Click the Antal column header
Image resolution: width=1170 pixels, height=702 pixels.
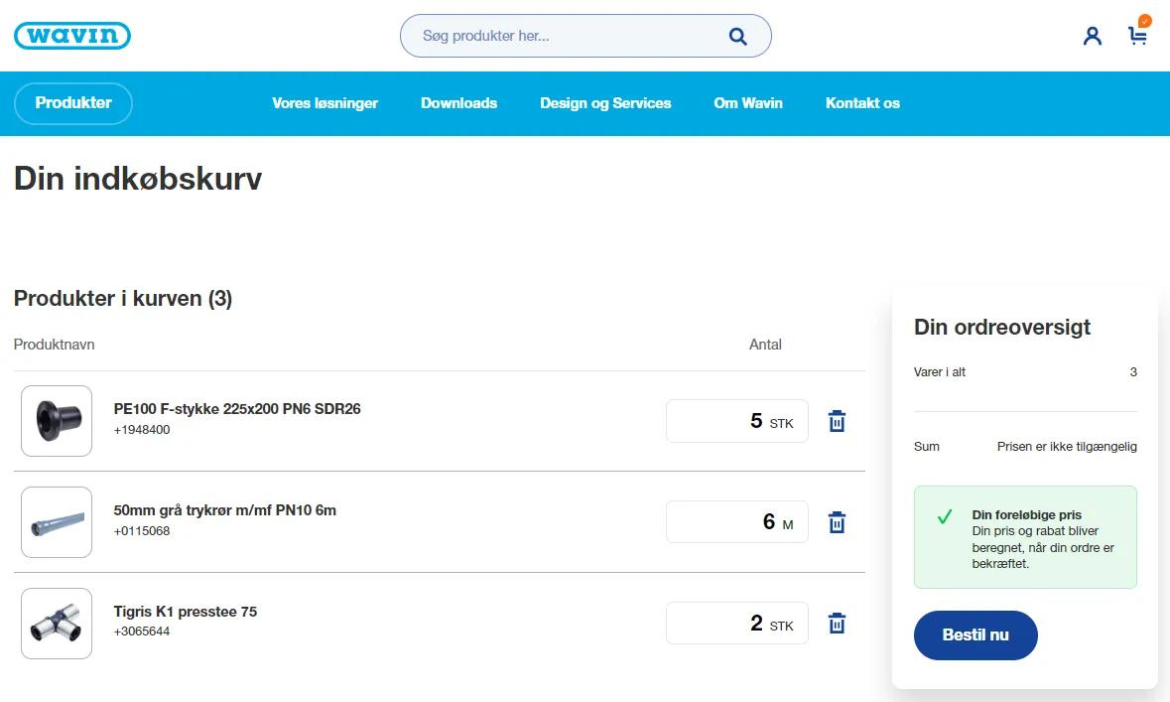(x=765, y=345)
